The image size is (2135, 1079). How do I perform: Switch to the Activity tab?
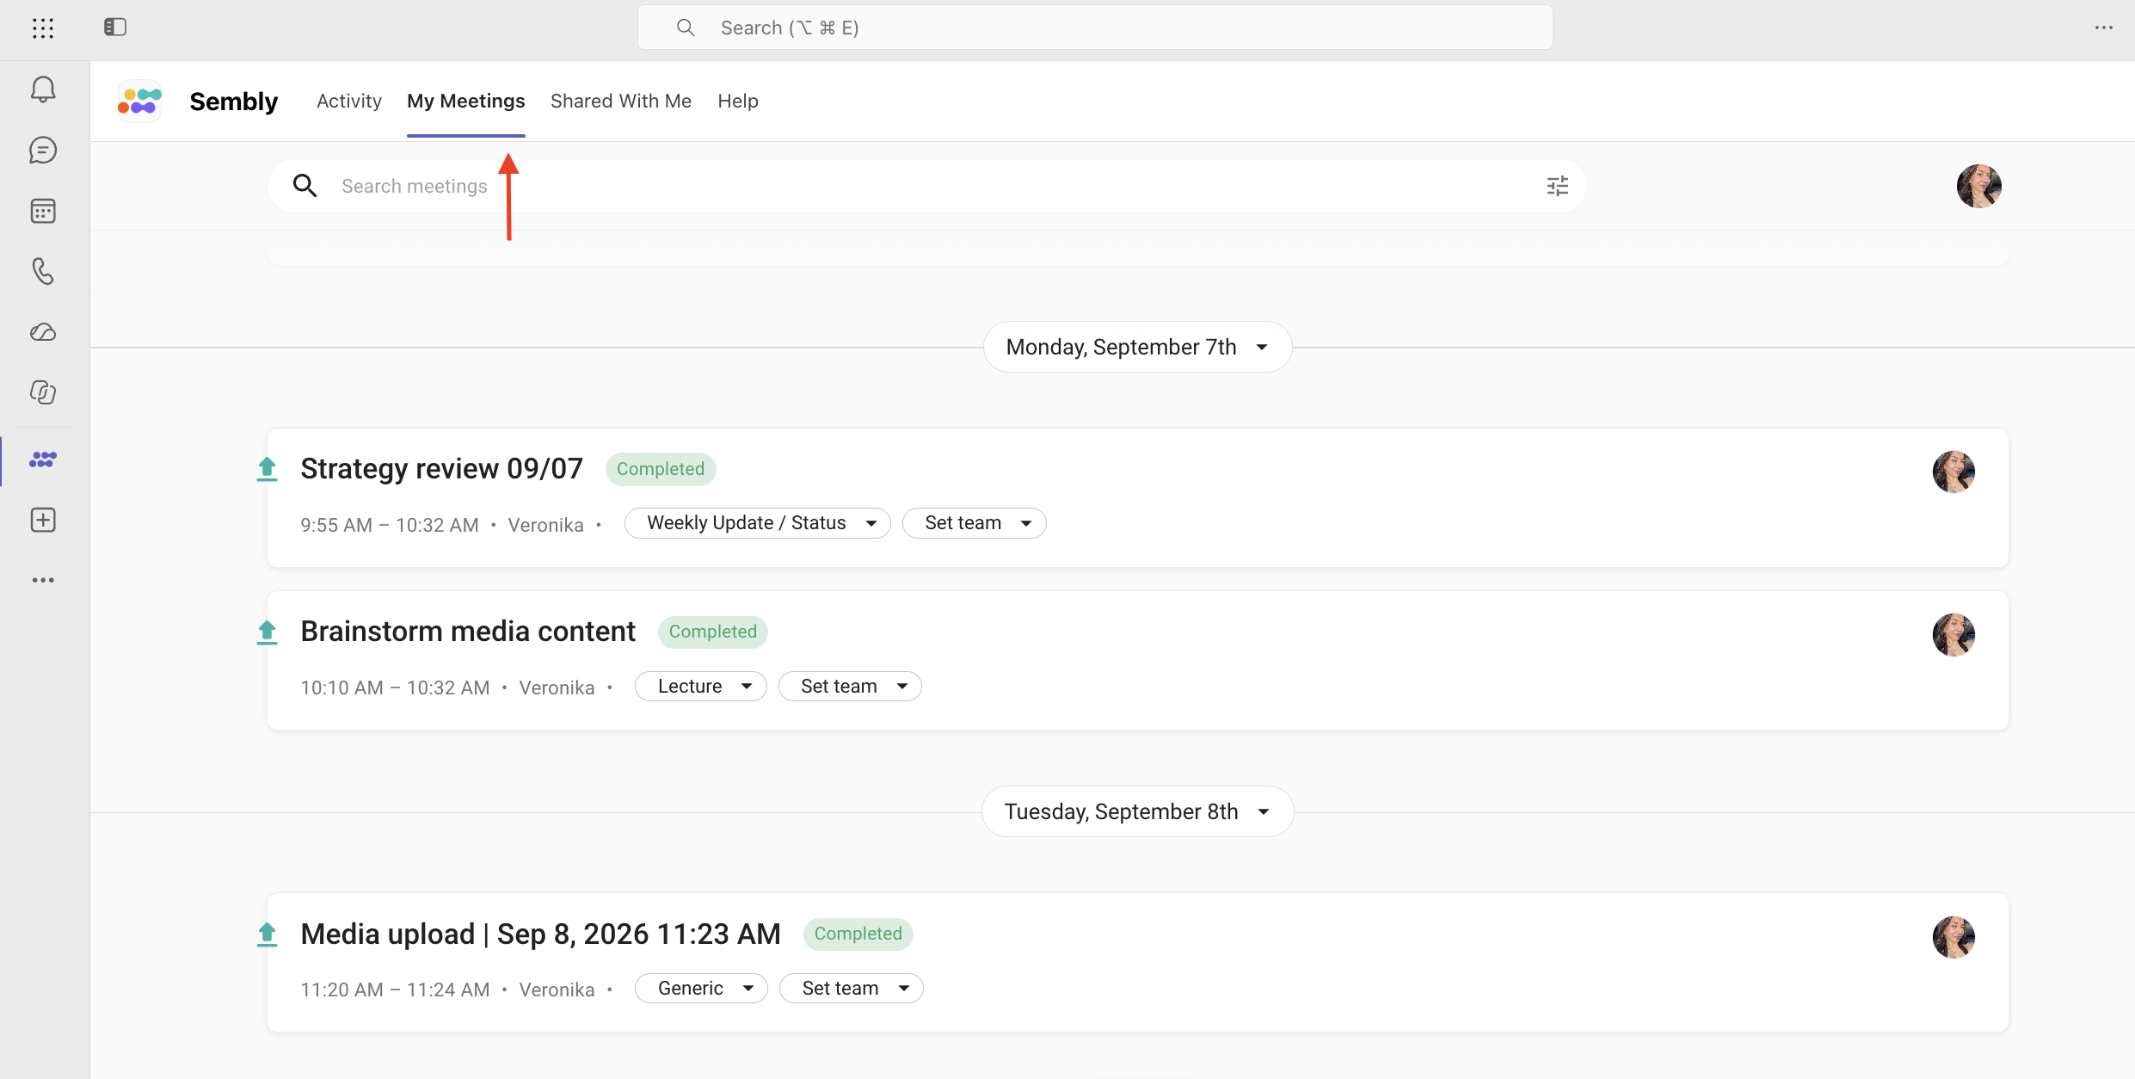coord(348,101)
